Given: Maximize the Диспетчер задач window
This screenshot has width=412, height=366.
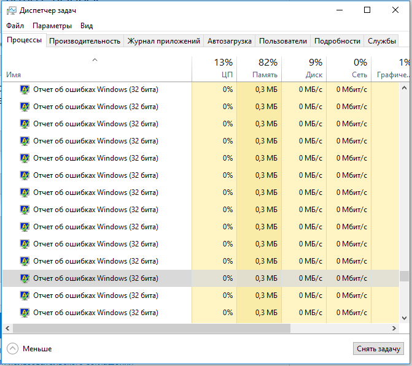Looking at the screenshot, I should tap(367, 10).
